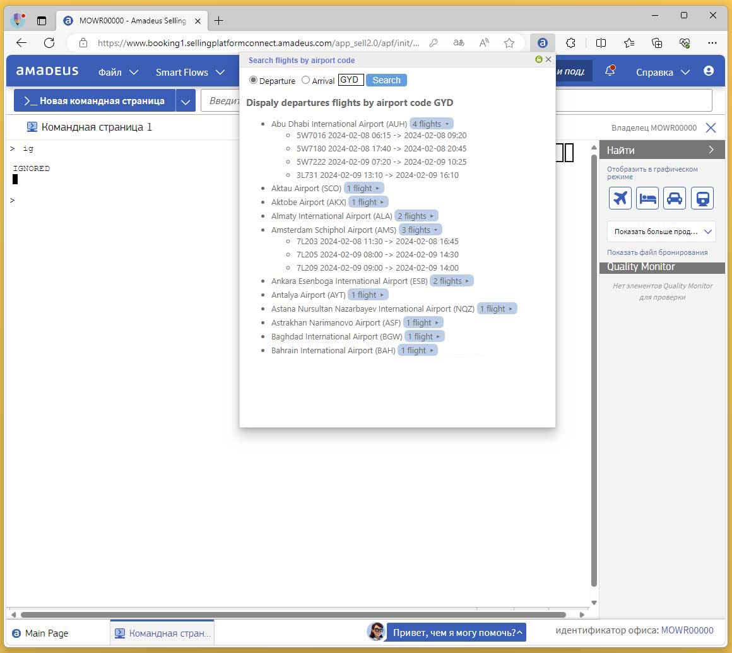
Task: Open a new browser tab
Action: point(218,21)
